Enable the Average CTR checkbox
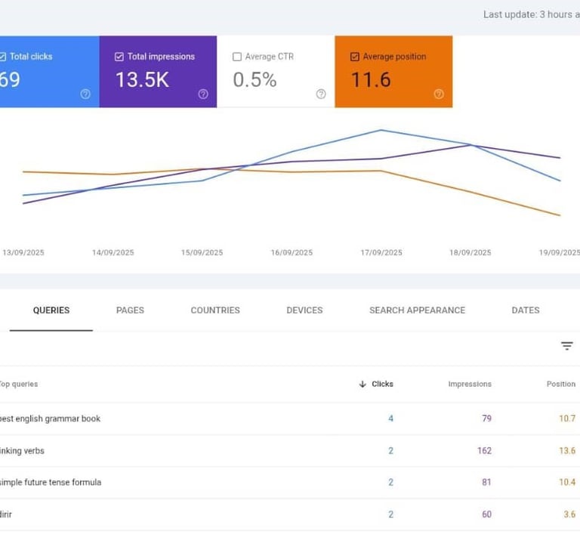 (x=237, y=57)
